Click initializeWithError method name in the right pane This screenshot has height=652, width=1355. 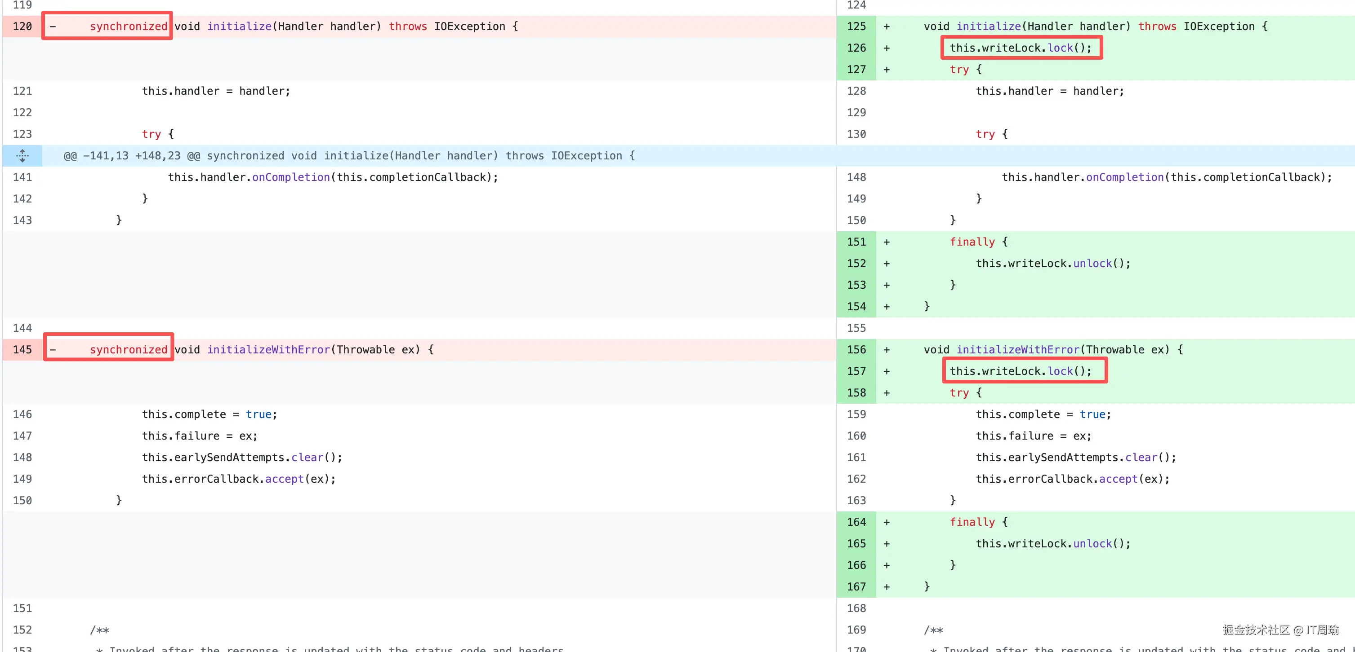coord(1017,349)
